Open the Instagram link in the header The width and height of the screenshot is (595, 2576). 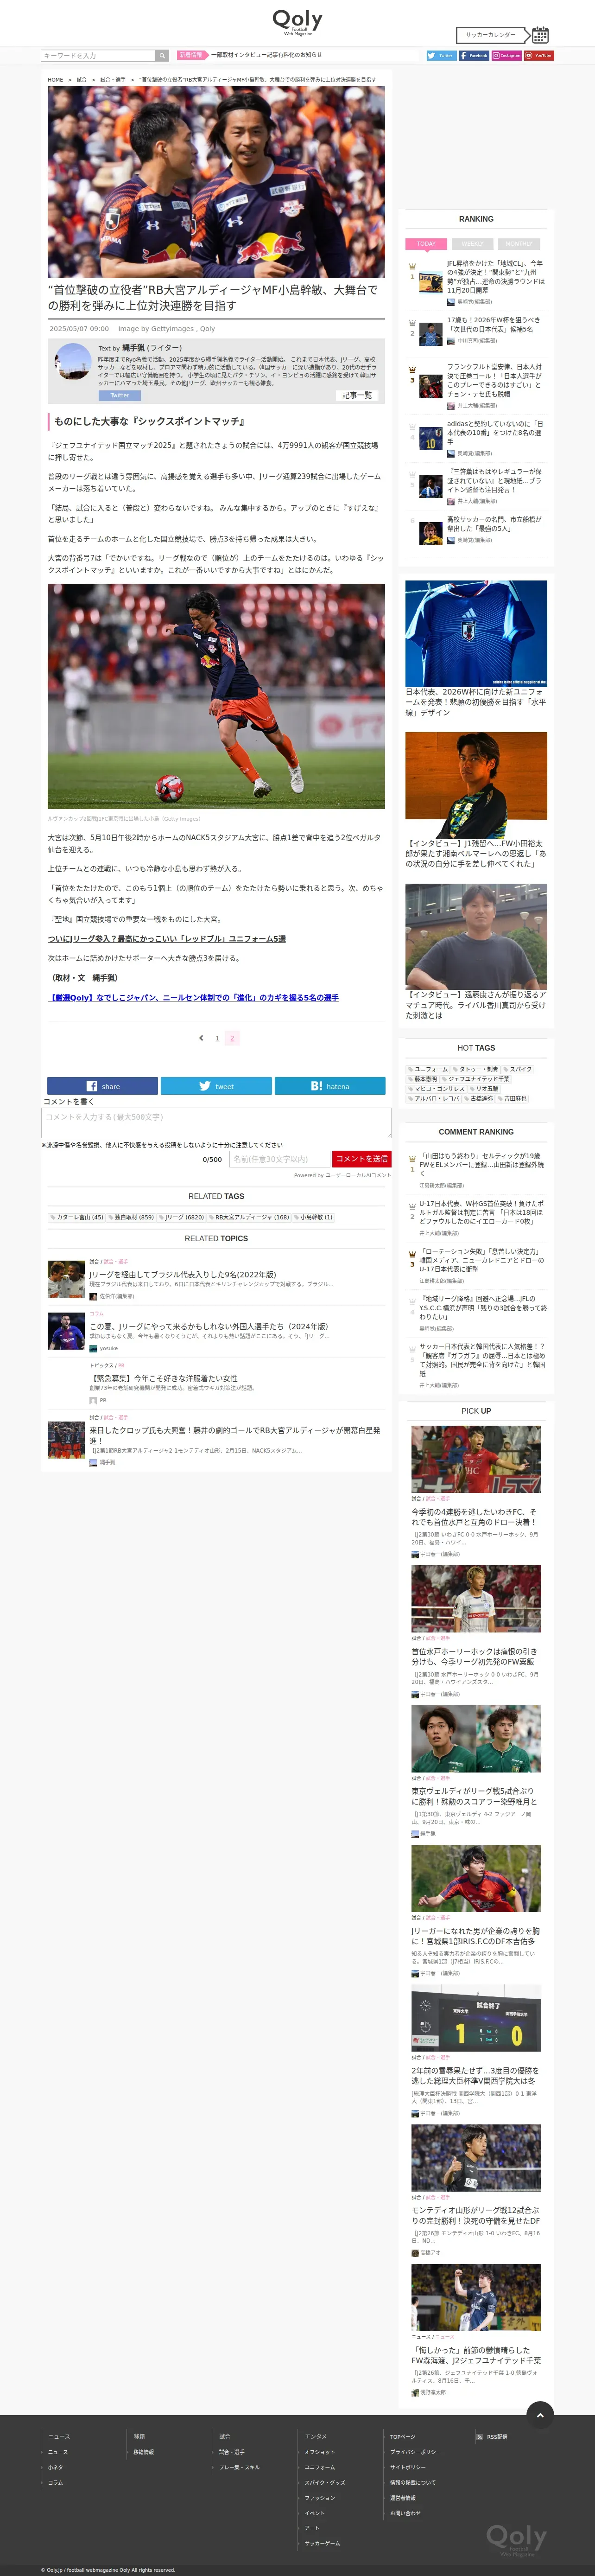point(506,56)
